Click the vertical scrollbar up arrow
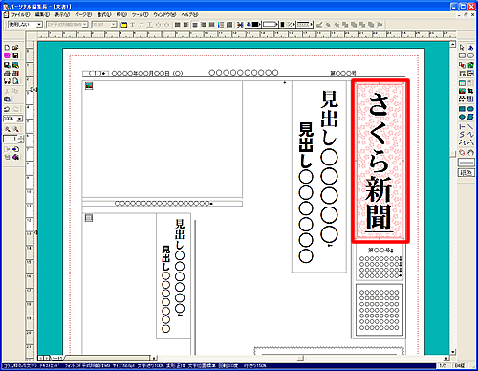 tap(453, 45)
